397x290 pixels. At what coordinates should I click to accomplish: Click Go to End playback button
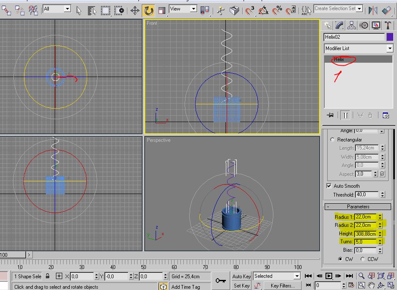pyautogui.click(x=349, y=276)
